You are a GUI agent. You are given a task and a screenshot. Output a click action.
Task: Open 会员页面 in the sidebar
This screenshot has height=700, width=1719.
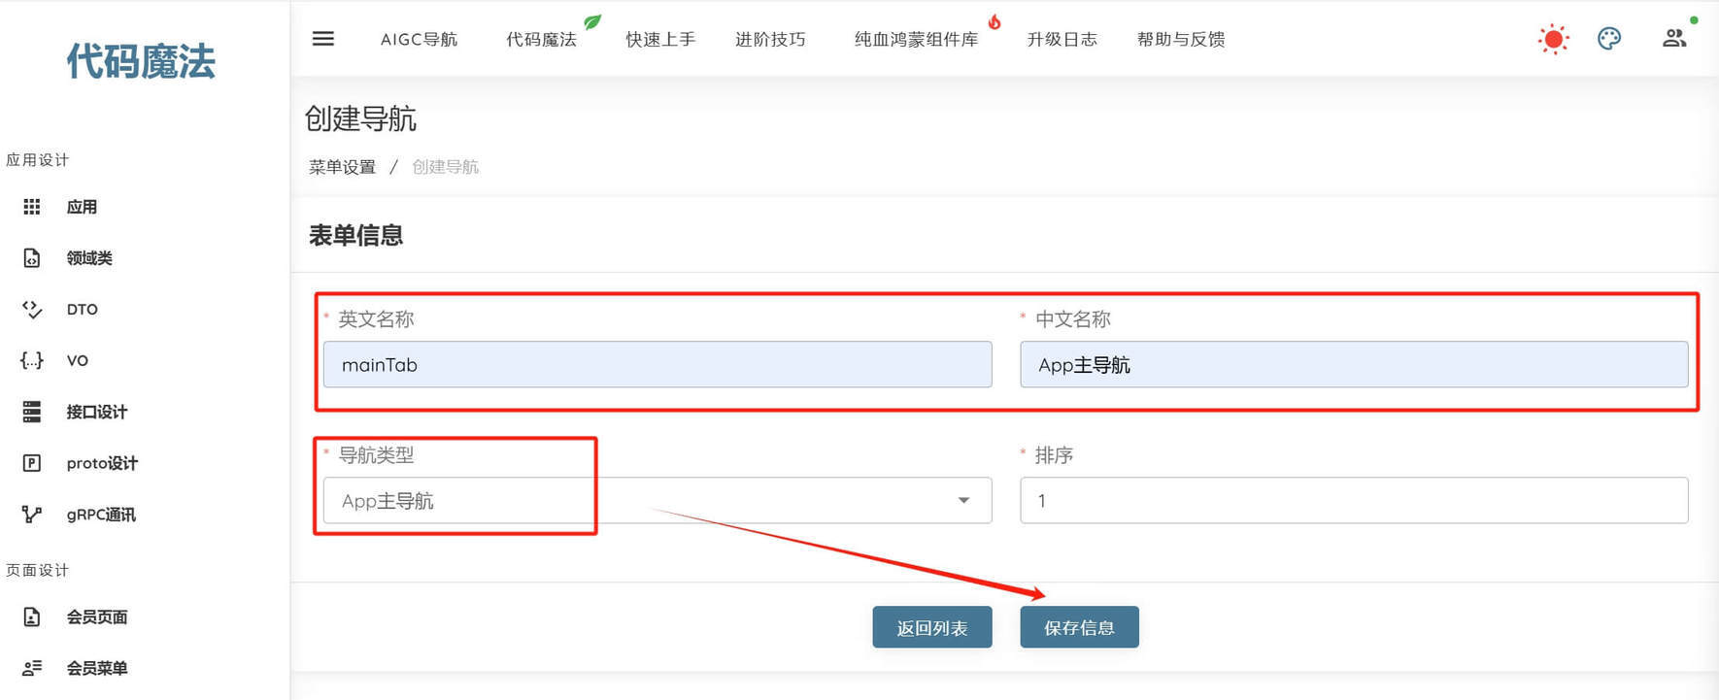point(97,617)
